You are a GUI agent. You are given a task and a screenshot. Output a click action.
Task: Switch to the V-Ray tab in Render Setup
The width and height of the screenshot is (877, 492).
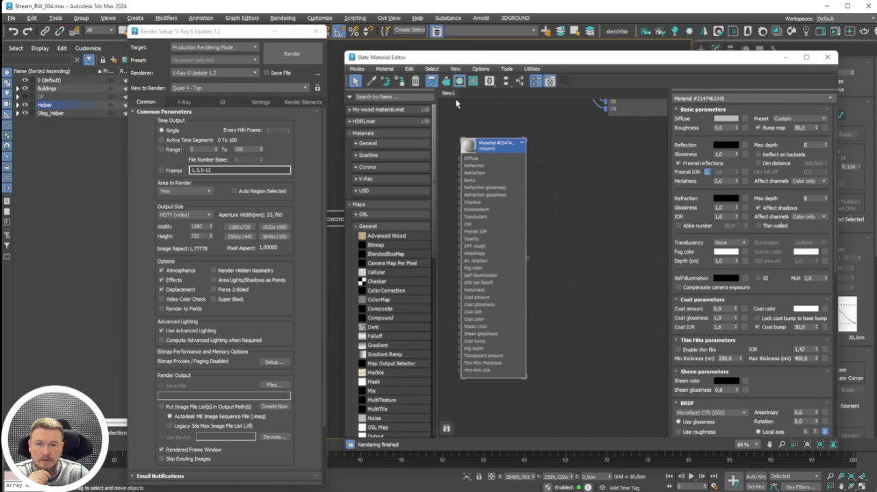point(184,102)
